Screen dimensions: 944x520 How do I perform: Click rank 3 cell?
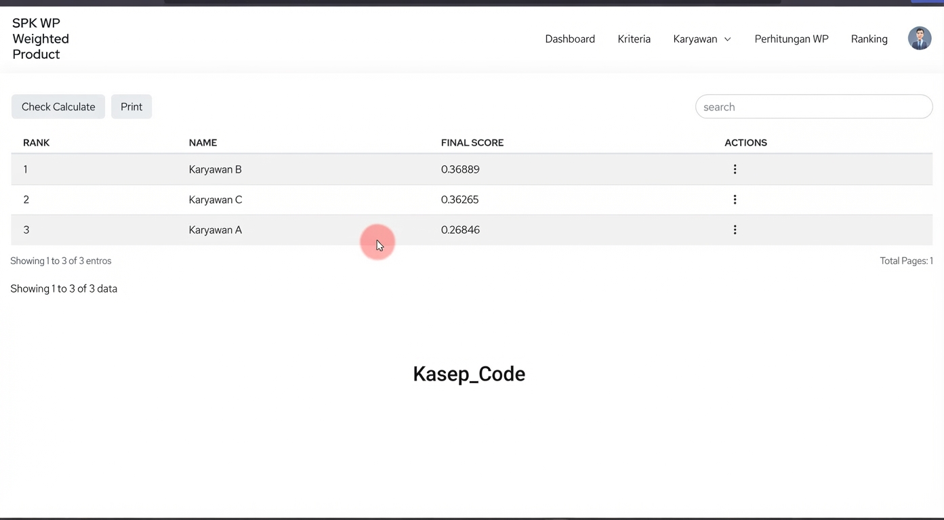(26, 230)
